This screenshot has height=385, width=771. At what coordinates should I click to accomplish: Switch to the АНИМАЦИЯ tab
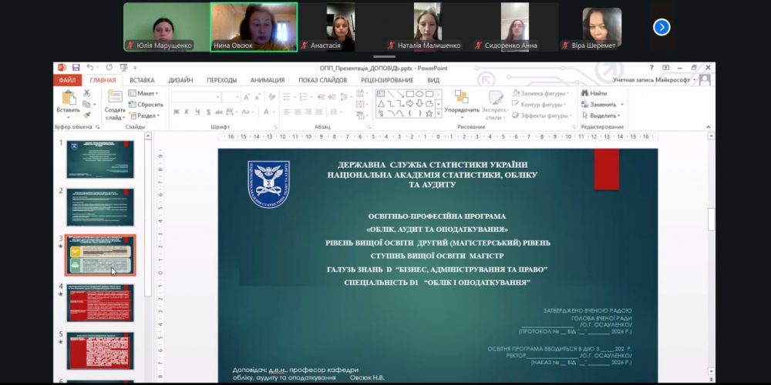click(267, 80)
